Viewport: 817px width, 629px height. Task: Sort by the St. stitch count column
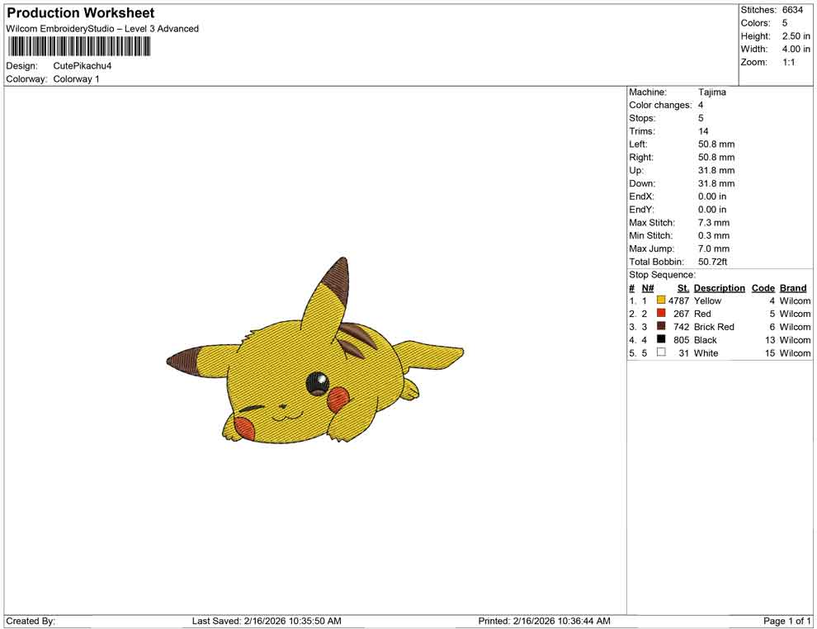click(682, 287)
